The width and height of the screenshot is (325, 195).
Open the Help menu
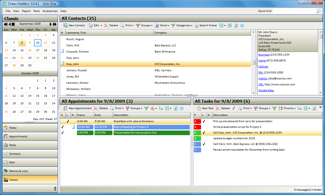(63, 11)
